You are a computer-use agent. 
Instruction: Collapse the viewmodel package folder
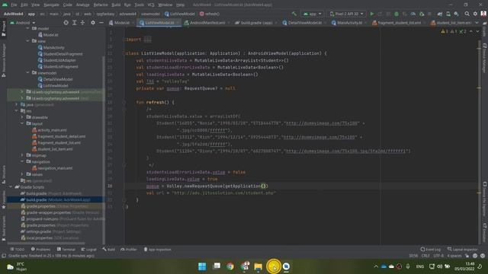(27, 73)
